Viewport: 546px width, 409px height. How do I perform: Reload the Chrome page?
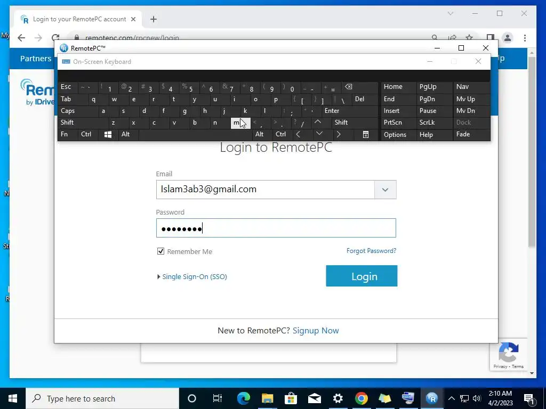click(55, 38)
